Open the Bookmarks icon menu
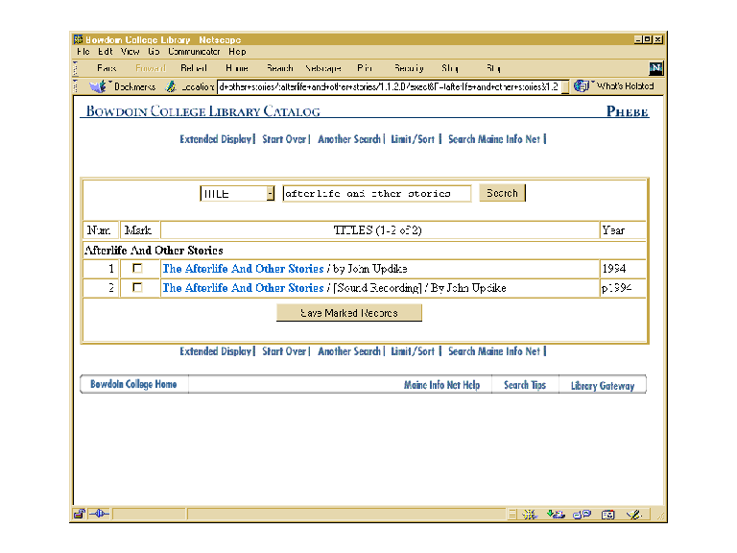 coord(98,86)
